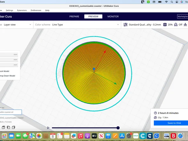Open Calendar from the dock

click(53, 136)
